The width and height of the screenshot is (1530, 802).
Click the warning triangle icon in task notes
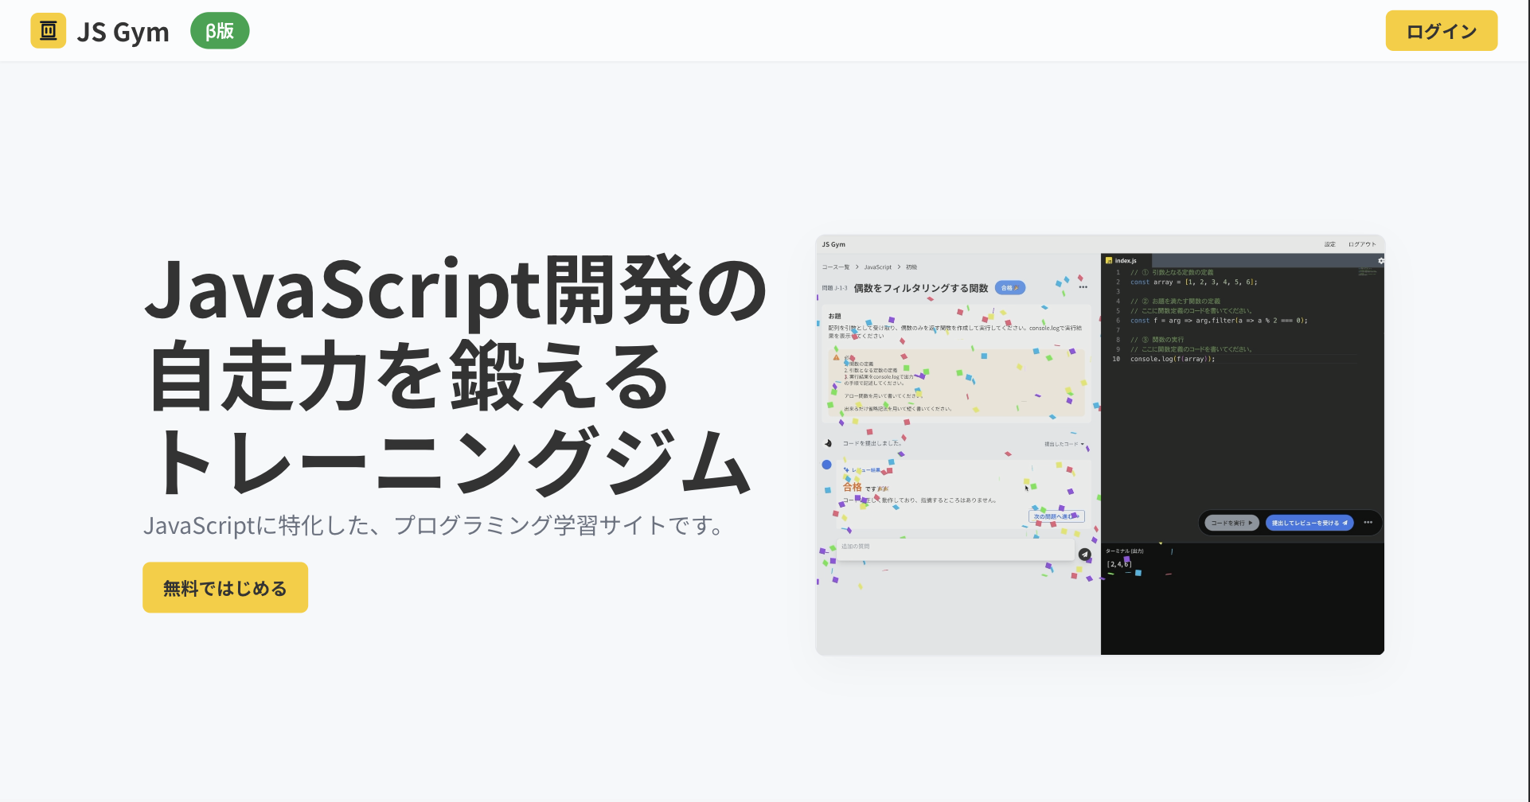[836, 358]
